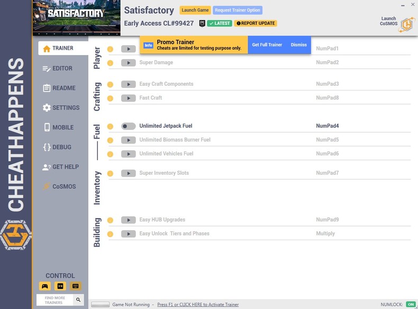Click the Multiply hotkey label
This screenshot has height=309, width=418.
325,233
